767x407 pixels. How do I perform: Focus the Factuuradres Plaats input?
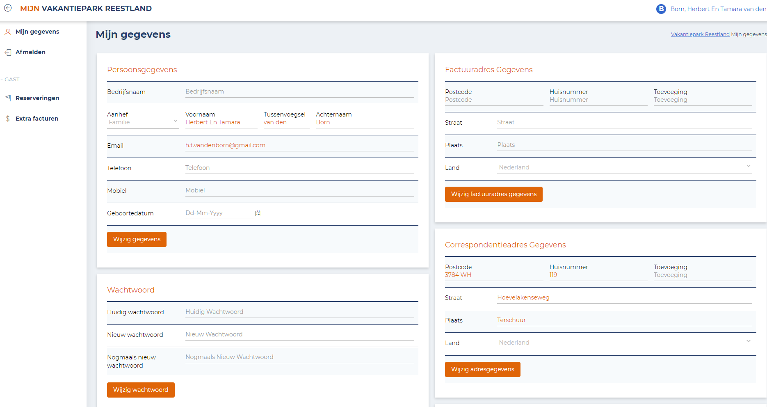624,145
